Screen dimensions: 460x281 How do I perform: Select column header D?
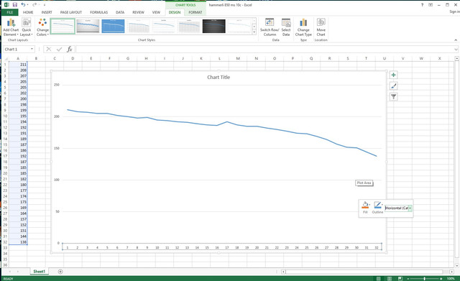(x=73, y=58)
